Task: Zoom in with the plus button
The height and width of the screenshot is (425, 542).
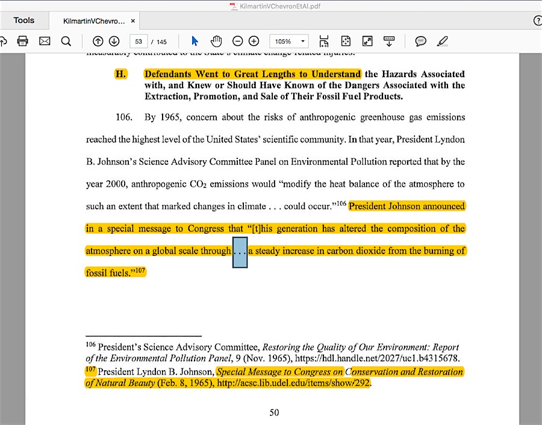Action: [x=254, y=41]
